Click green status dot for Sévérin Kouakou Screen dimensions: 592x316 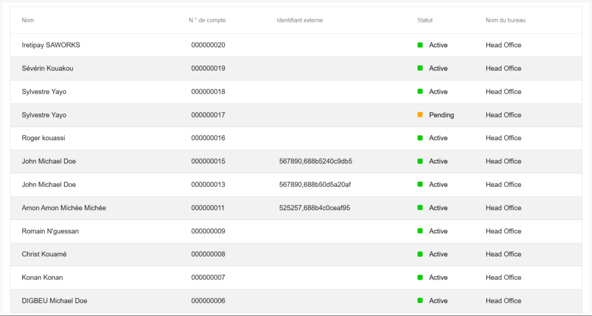420,68
